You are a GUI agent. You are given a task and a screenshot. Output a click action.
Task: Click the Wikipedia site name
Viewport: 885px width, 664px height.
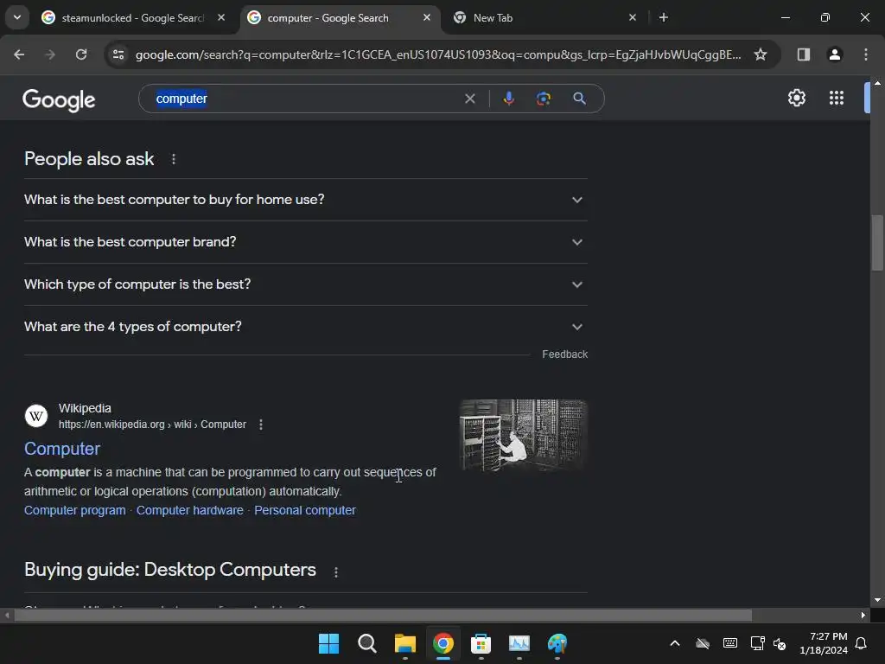[x=85, y=408]
